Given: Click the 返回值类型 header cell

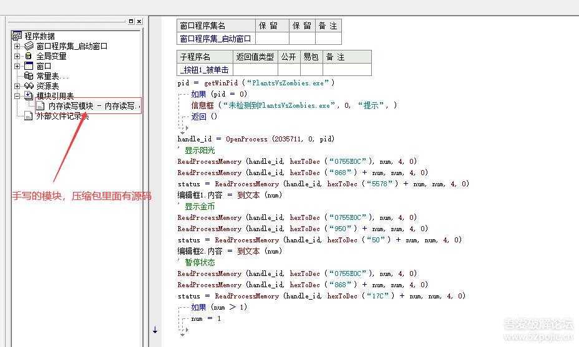Looking at the screenshot, I should click(256, 57).
